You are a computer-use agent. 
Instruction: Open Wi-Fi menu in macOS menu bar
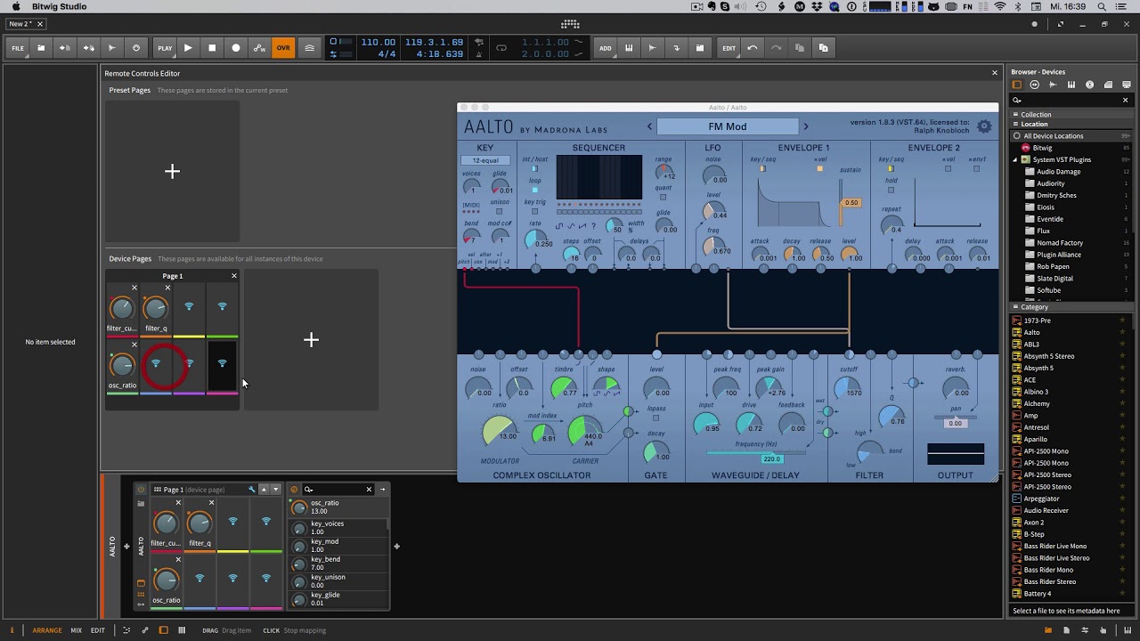click(x=999, y=6)
